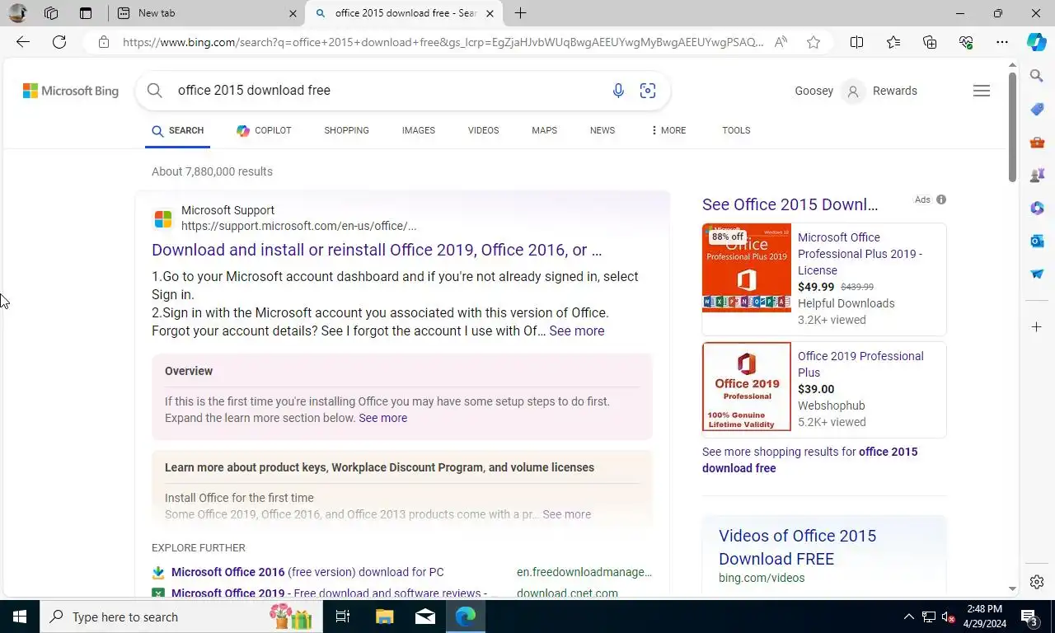Open File Explorer from taskbar
Image resolution: width=1055 pixels, height=633 pixels.
(385, 617)
